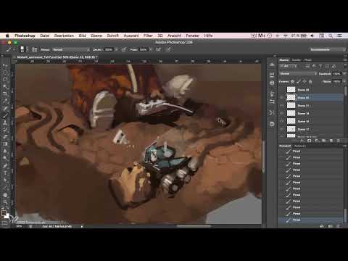
Task: Select the Move tool
Action: coord(5,65)
